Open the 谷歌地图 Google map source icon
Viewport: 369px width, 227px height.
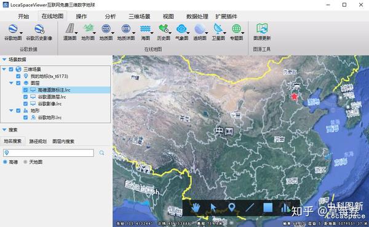pyautogui.click(x=13, y=29)
